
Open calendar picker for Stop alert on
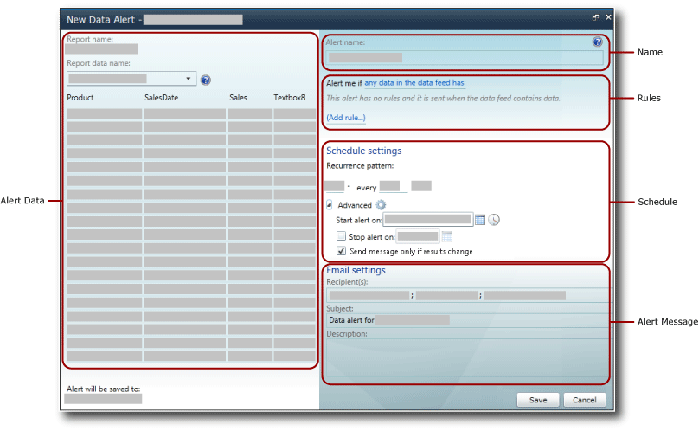(447, 236)
